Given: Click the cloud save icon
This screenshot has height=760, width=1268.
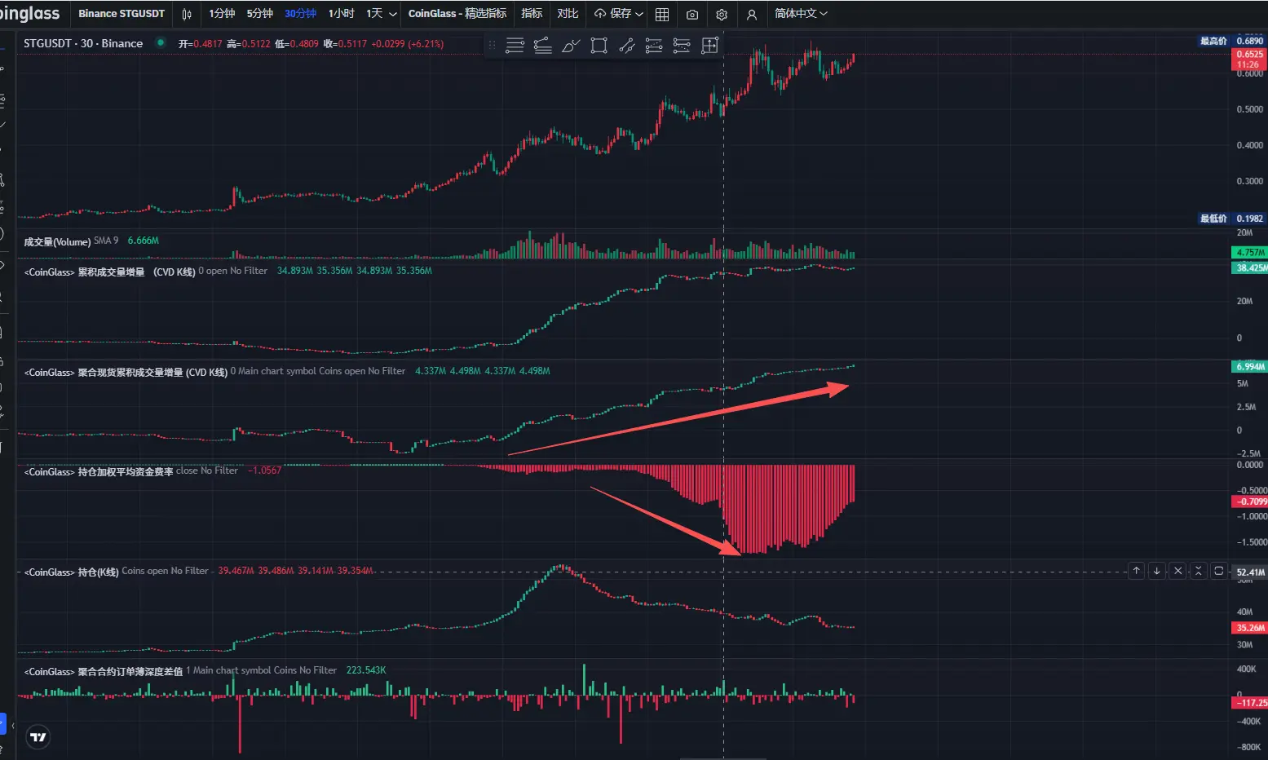Looking at the screenshot, I should click(600, 14).
